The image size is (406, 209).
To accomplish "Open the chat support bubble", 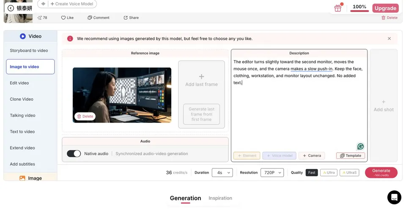I will [x=394, y=197].
